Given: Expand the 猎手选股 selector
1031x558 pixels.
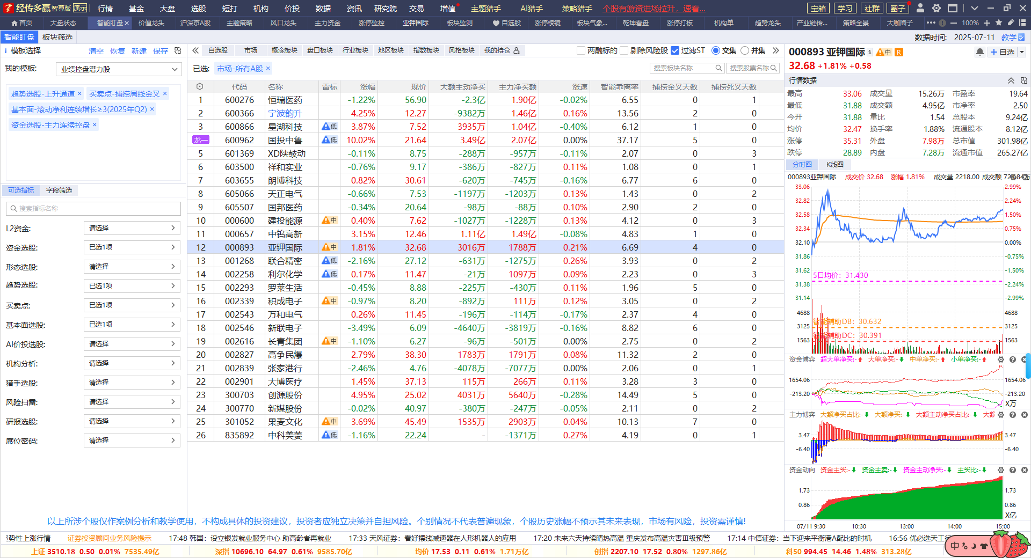Looking at the screenshot, I should click(132, 383).
